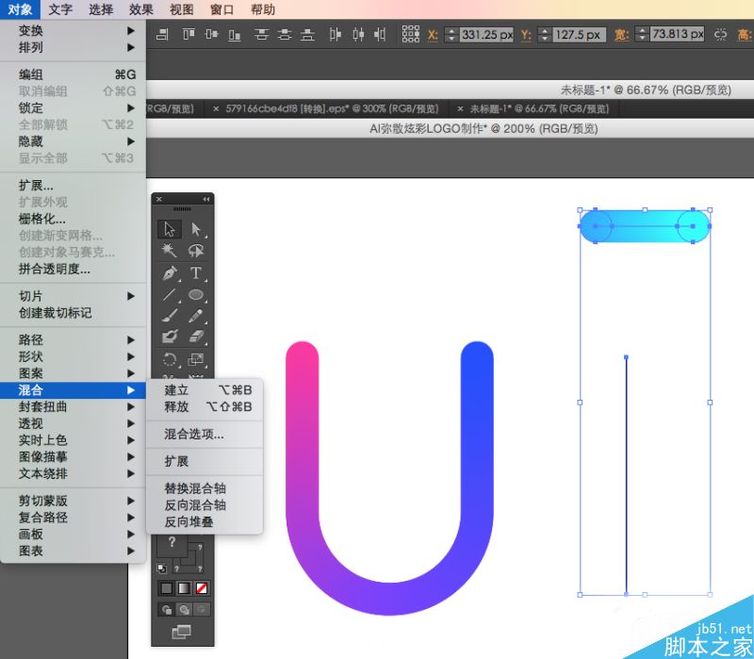This screenshot has height=659, width=754.
Task: Click vertical distribute top icon
Action: coord(261,34)
